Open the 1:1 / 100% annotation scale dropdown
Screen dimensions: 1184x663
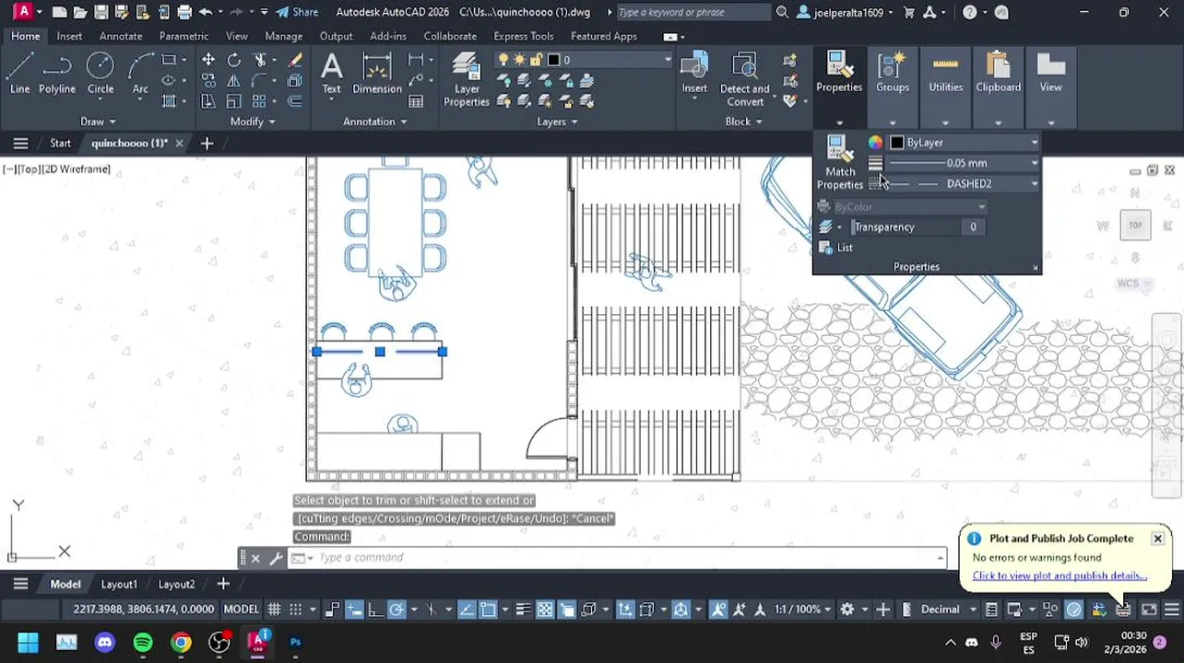[x=803, y=610]
